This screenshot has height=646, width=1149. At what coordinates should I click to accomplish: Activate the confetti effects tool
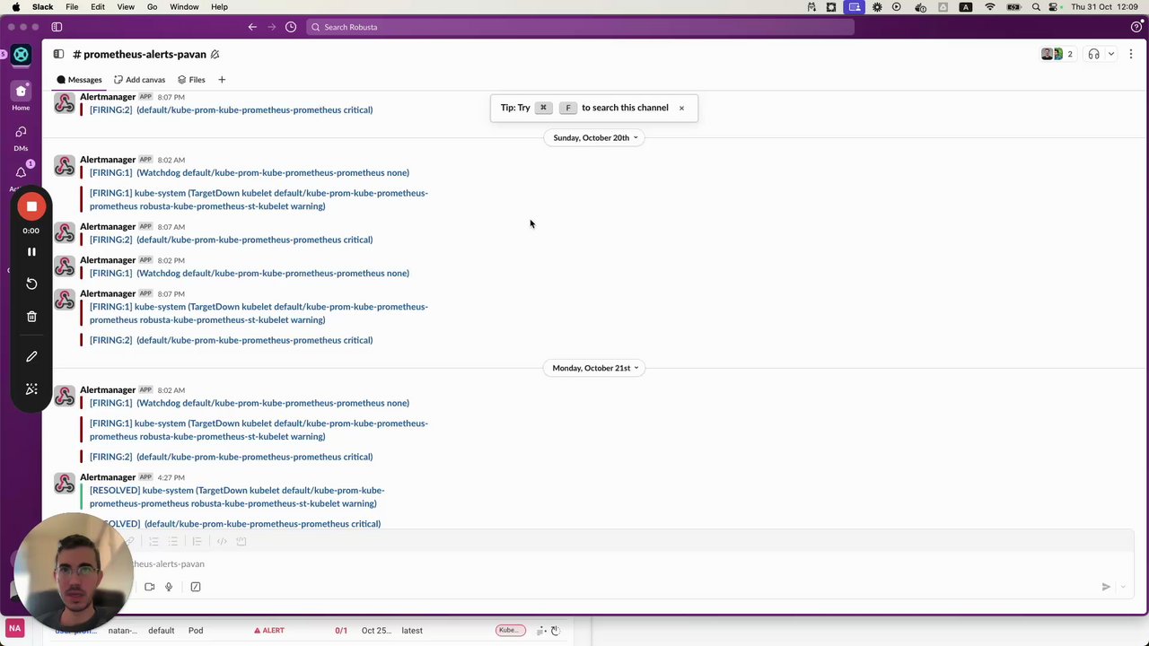click(x=31, y=388)
